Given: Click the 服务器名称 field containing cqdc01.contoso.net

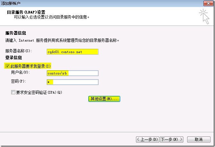Looking at the screenshot, I should tap(72, 51).
